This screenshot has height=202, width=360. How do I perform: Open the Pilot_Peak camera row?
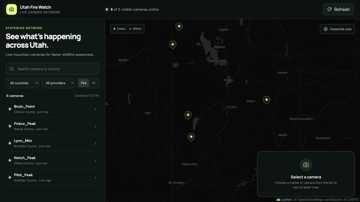(x=52, y=177)
